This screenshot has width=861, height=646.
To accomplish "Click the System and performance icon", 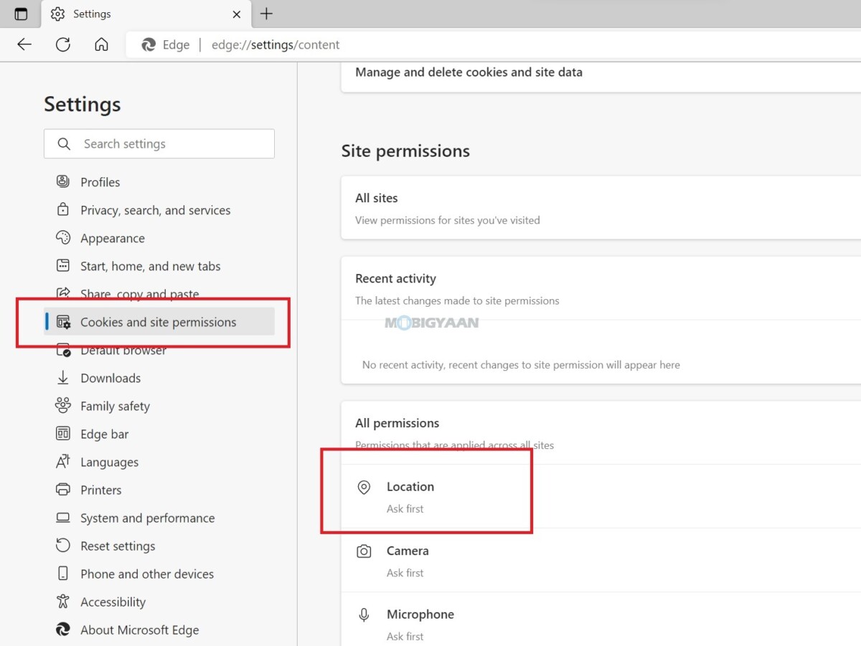I will click(x=64, y=518).
